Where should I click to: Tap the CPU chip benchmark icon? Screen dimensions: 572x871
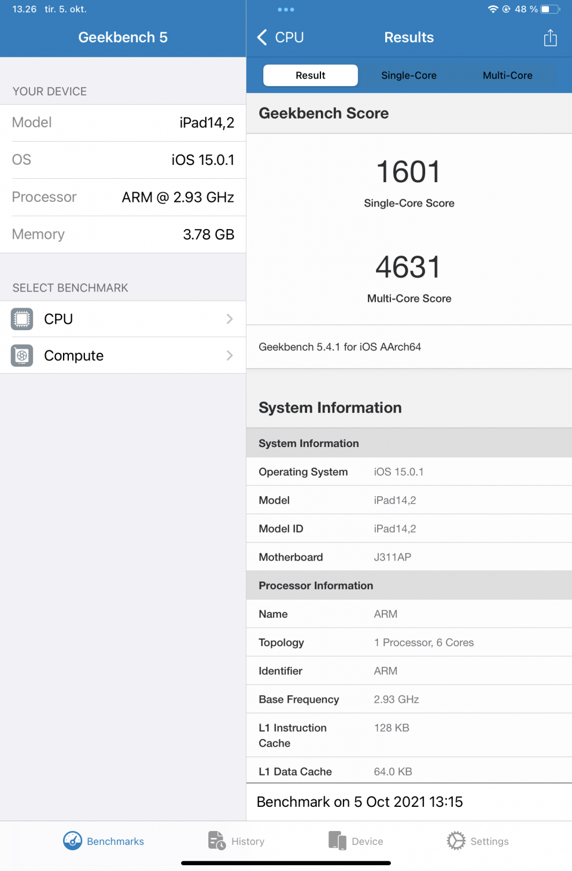(22, 319)
